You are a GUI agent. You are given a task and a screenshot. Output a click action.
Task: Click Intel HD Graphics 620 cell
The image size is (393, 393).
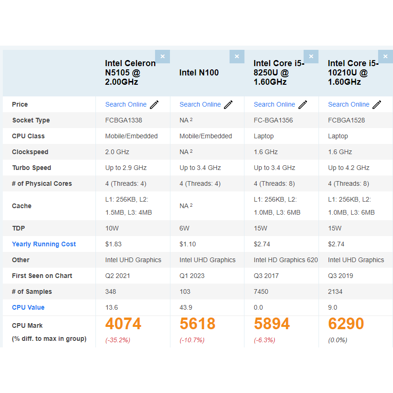[286, 260]
